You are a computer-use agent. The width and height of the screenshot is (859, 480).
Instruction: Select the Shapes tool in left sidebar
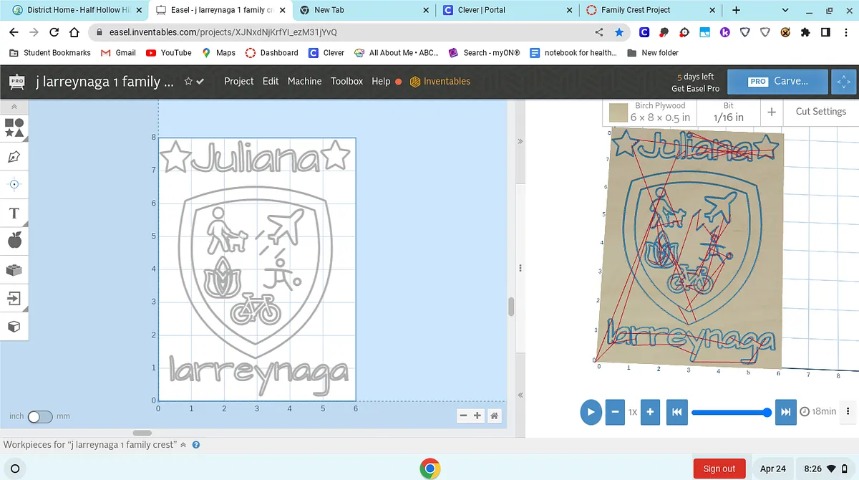pyautogui.click(x=14, y=128)
